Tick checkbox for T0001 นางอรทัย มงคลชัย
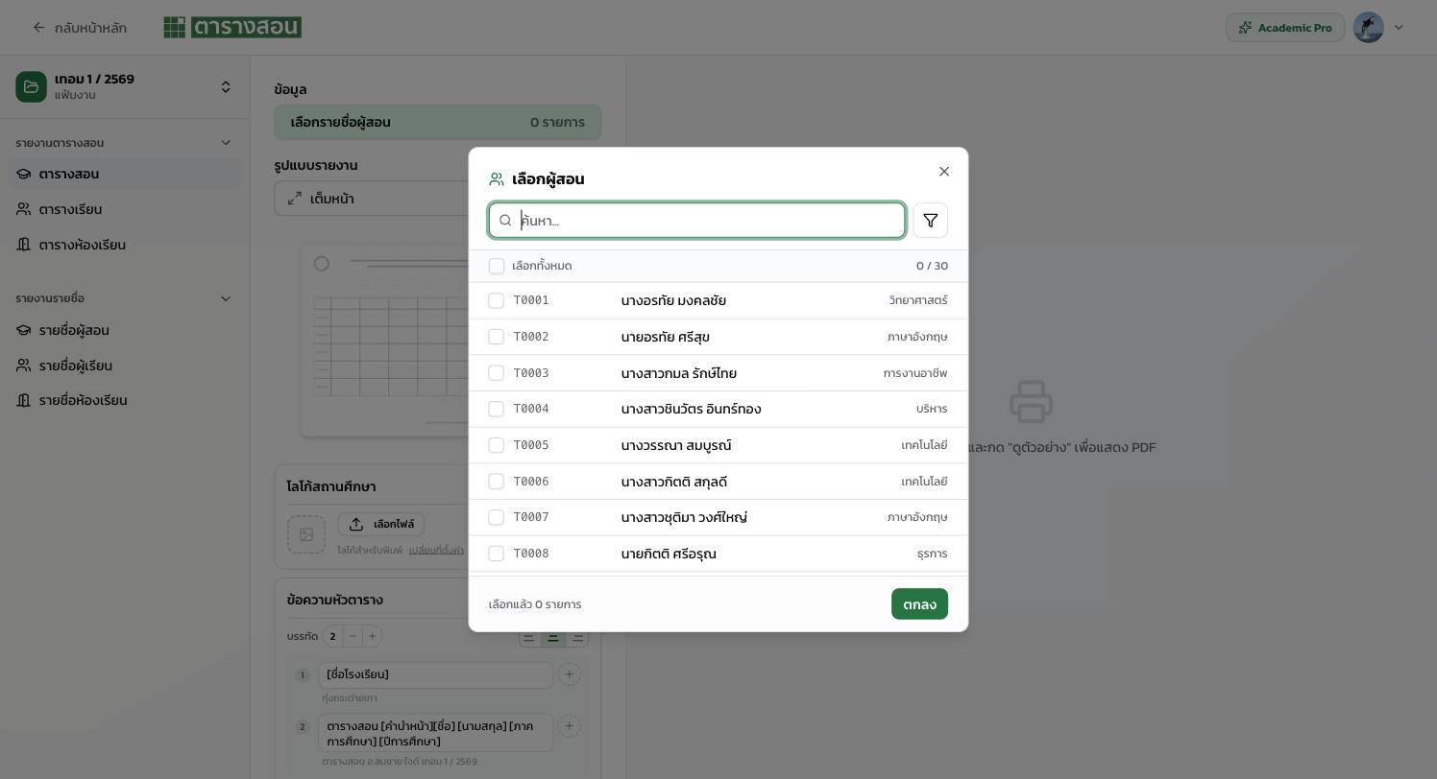The height and width of the screenshot is (779, 1437). [497, 301]
